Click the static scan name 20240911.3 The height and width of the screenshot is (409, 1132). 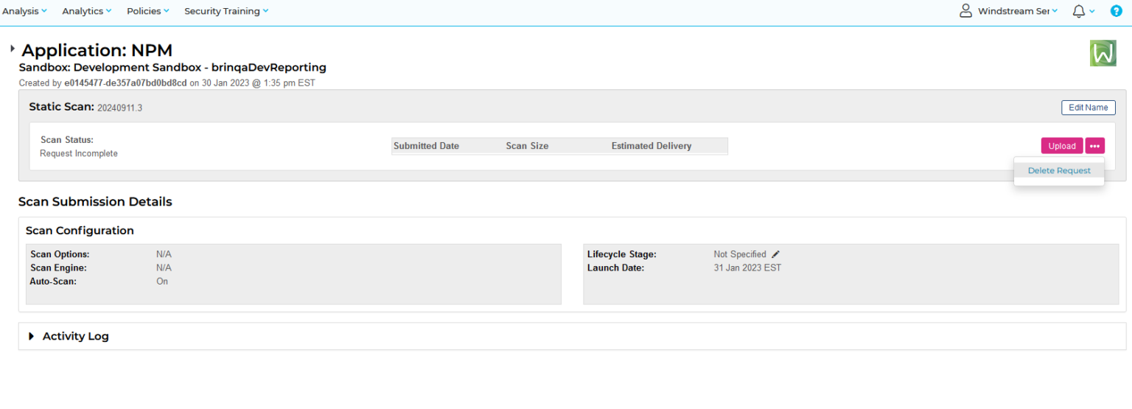(x=119, y=108)
